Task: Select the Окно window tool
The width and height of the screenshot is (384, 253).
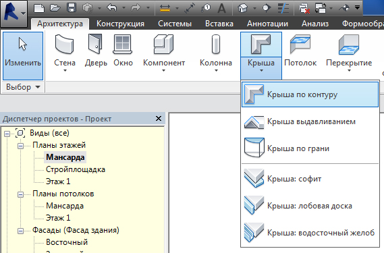Action: click(x=123, y=50)
